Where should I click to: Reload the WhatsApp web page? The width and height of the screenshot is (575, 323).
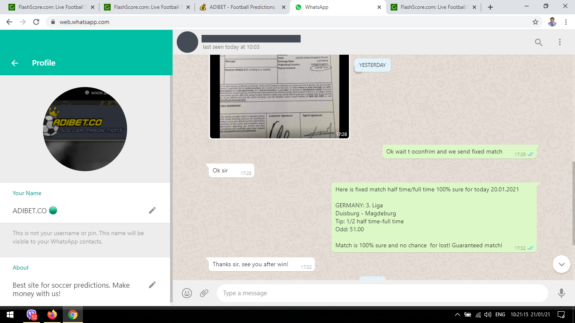point(36,22)
